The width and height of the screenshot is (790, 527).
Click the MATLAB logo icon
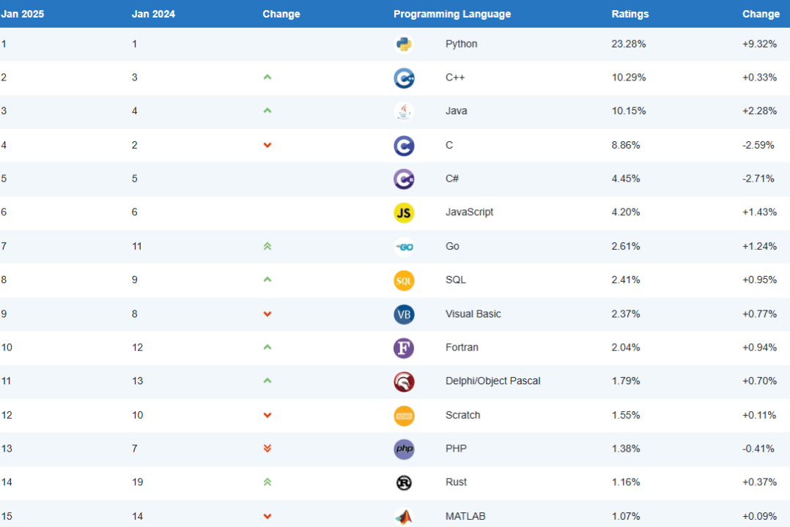pyautogui.click(x=404, y=516)
